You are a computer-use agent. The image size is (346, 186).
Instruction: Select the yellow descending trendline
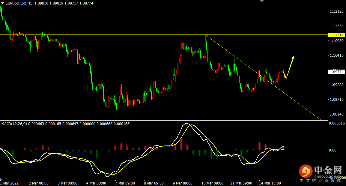click(x=263, y=77)
